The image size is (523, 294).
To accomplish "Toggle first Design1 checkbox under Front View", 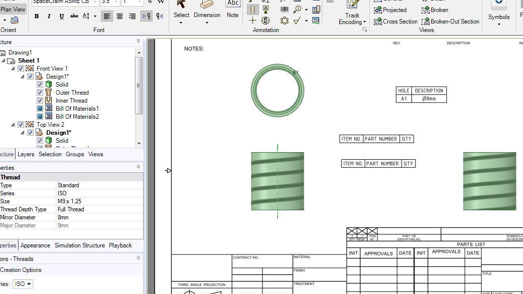I will click(30, 76).
